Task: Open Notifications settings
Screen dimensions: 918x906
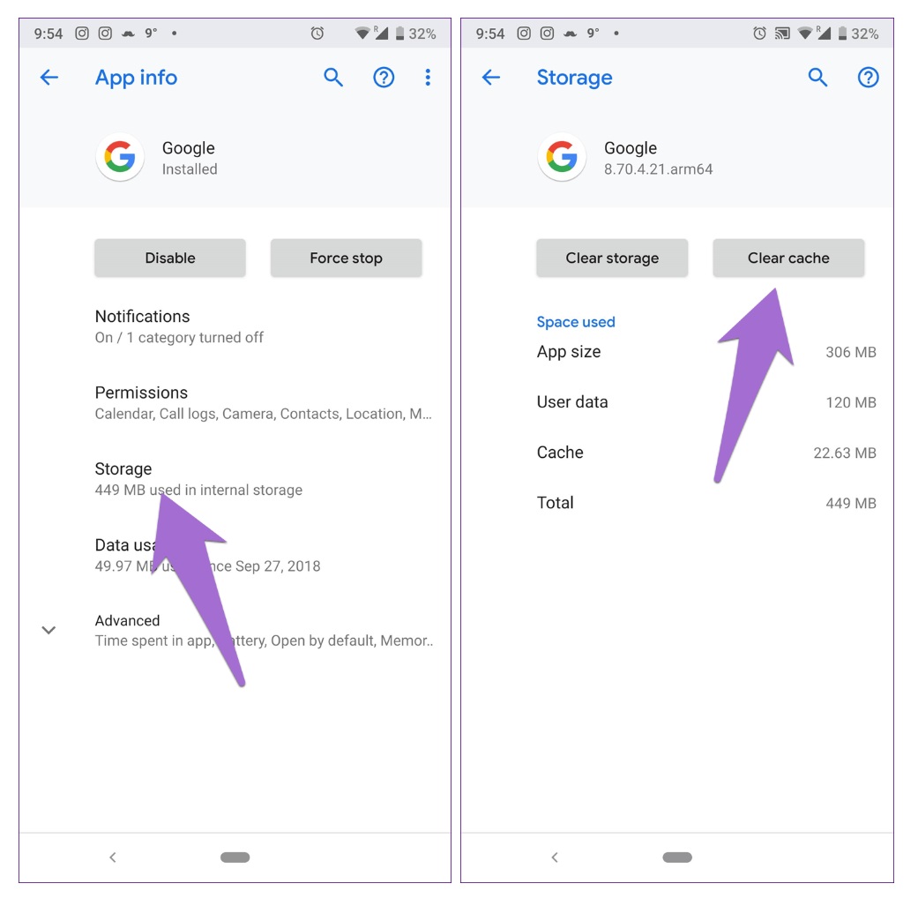Action: click(235, 326)
